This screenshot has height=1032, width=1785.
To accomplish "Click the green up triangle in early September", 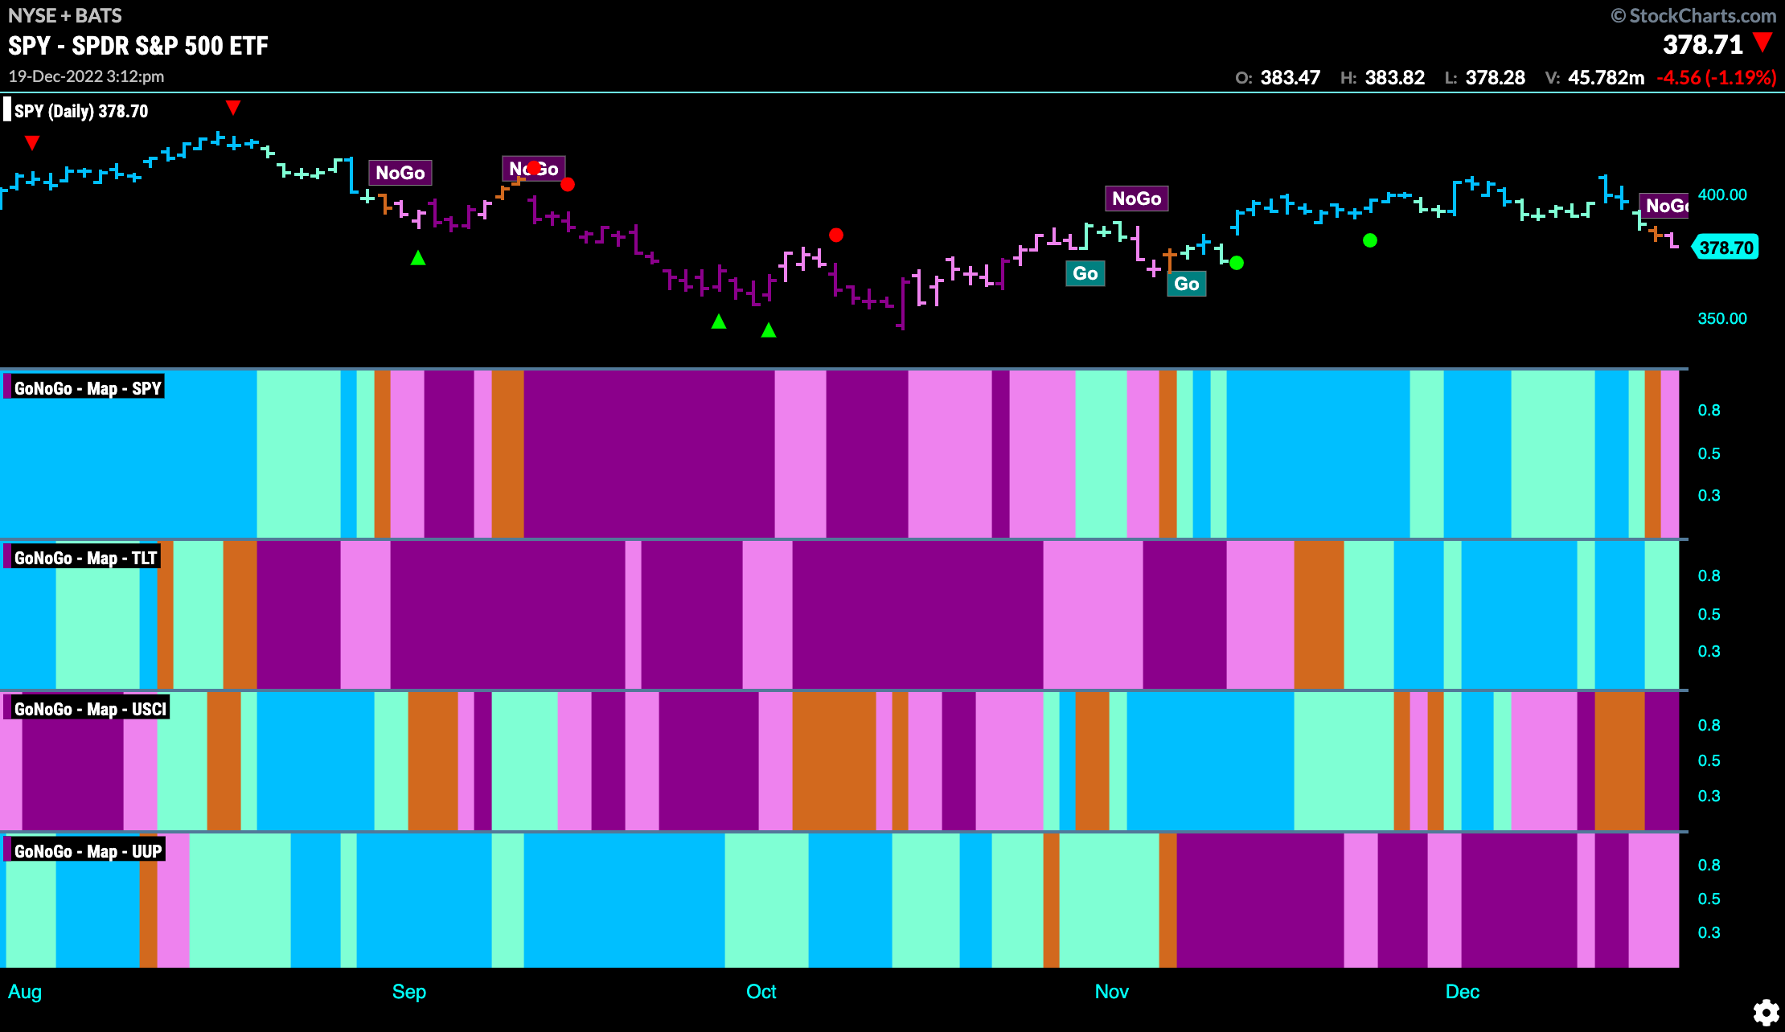I will (x=418, y=258).
